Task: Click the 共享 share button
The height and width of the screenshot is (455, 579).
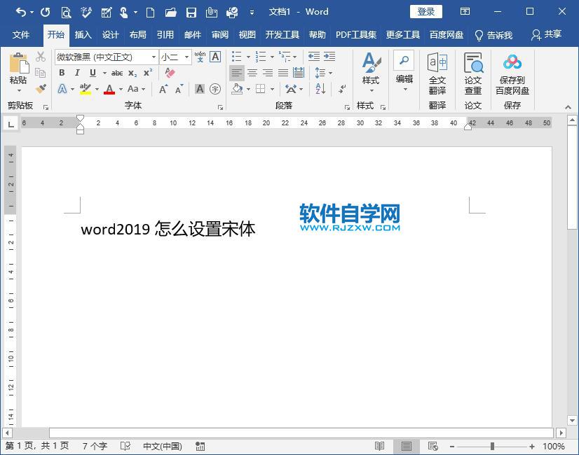Action: 552,34
